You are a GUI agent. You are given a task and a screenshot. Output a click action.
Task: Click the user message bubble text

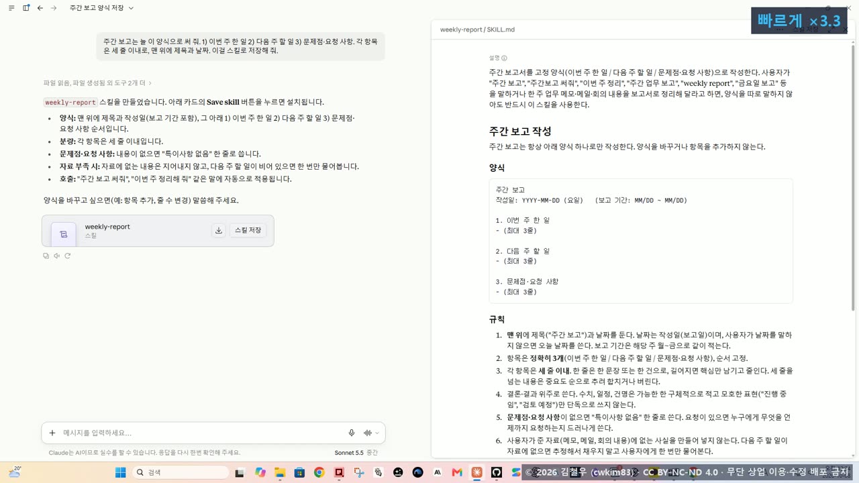pyautogui.click(x=240, y=46)
